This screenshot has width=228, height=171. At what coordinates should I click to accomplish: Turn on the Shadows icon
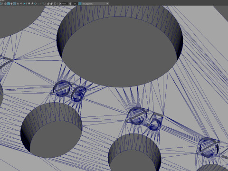24,3
